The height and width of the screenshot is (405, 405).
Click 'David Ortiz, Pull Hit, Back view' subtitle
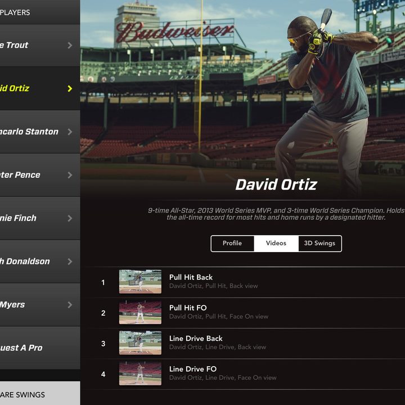[214, 286]
